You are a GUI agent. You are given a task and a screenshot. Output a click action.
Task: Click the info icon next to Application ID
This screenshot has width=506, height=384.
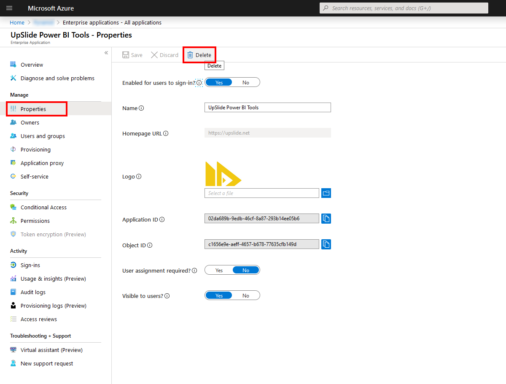162,219
